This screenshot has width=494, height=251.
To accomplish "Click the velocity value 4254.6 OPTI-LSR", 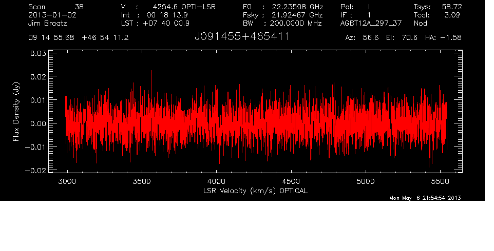I will tap(184, 7).
